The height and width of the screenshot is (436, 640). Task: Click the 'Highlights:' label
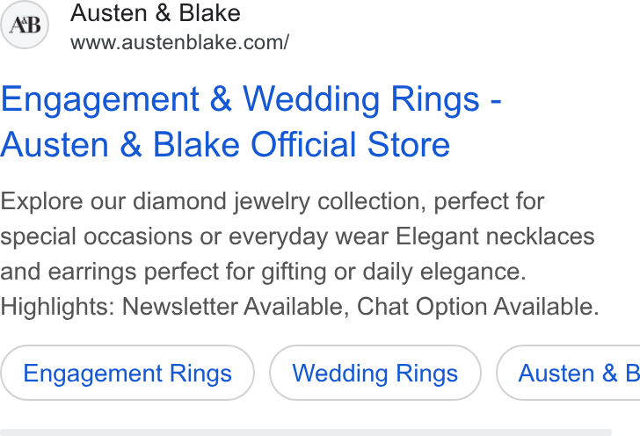click(57, 307)
